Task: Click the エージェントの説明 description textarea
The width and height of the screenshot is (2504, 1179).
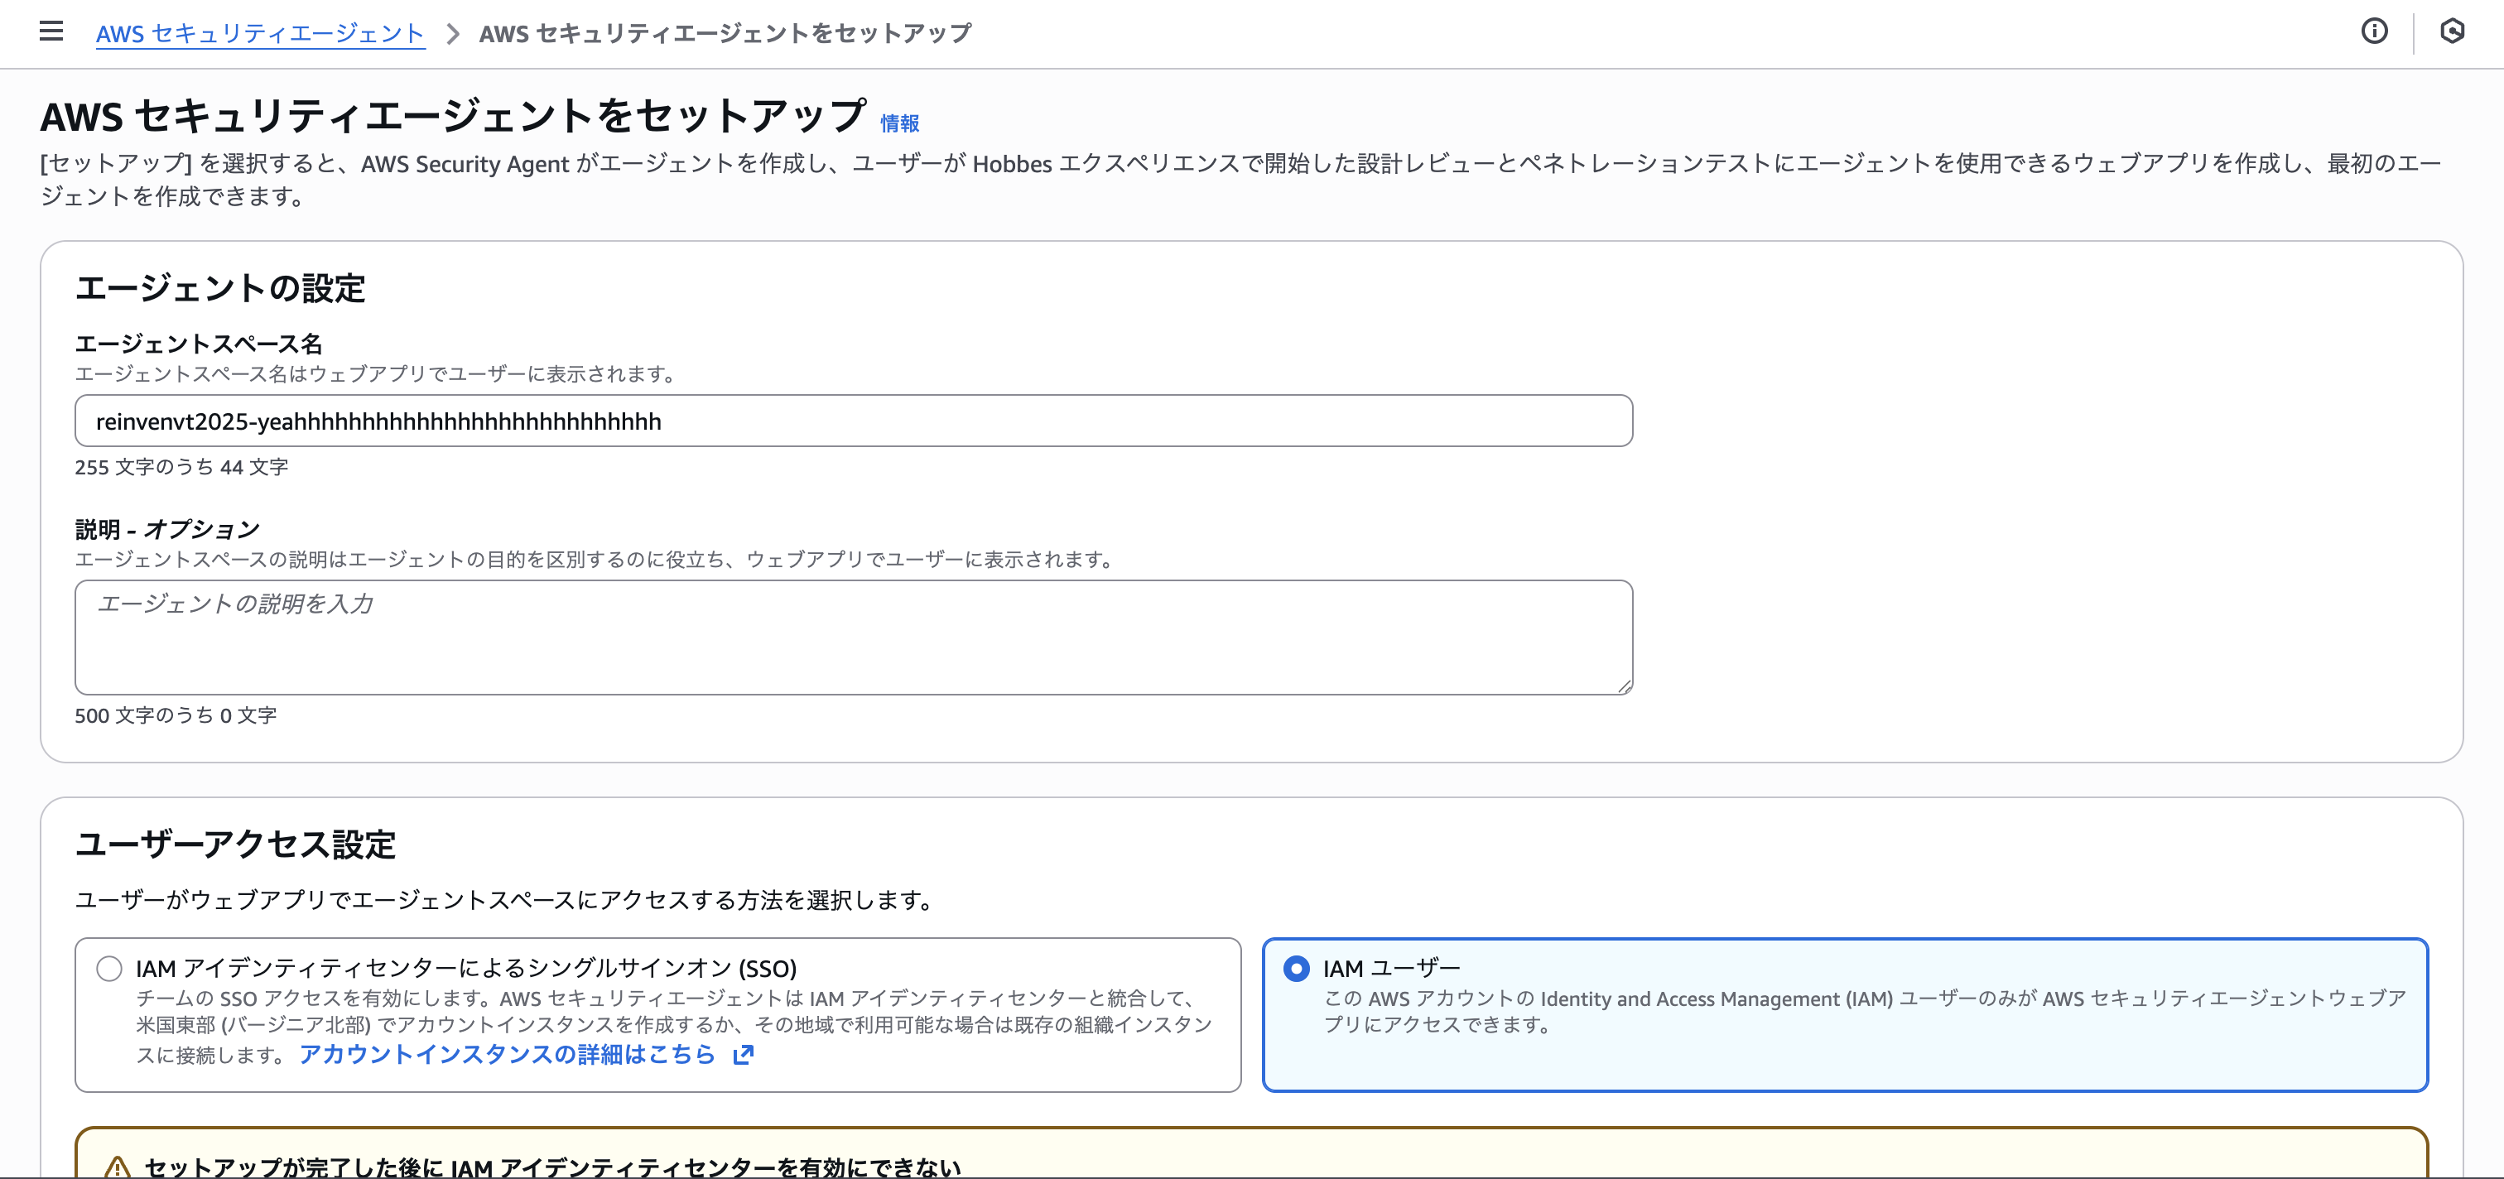Action: click(853, 637)
